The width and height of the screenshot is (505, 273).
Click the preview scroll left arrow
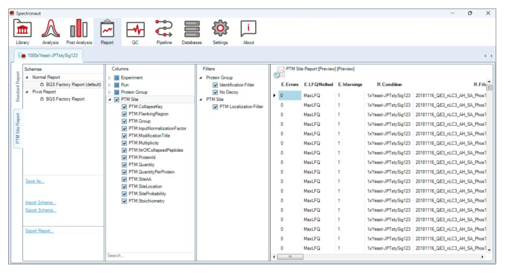274,257
